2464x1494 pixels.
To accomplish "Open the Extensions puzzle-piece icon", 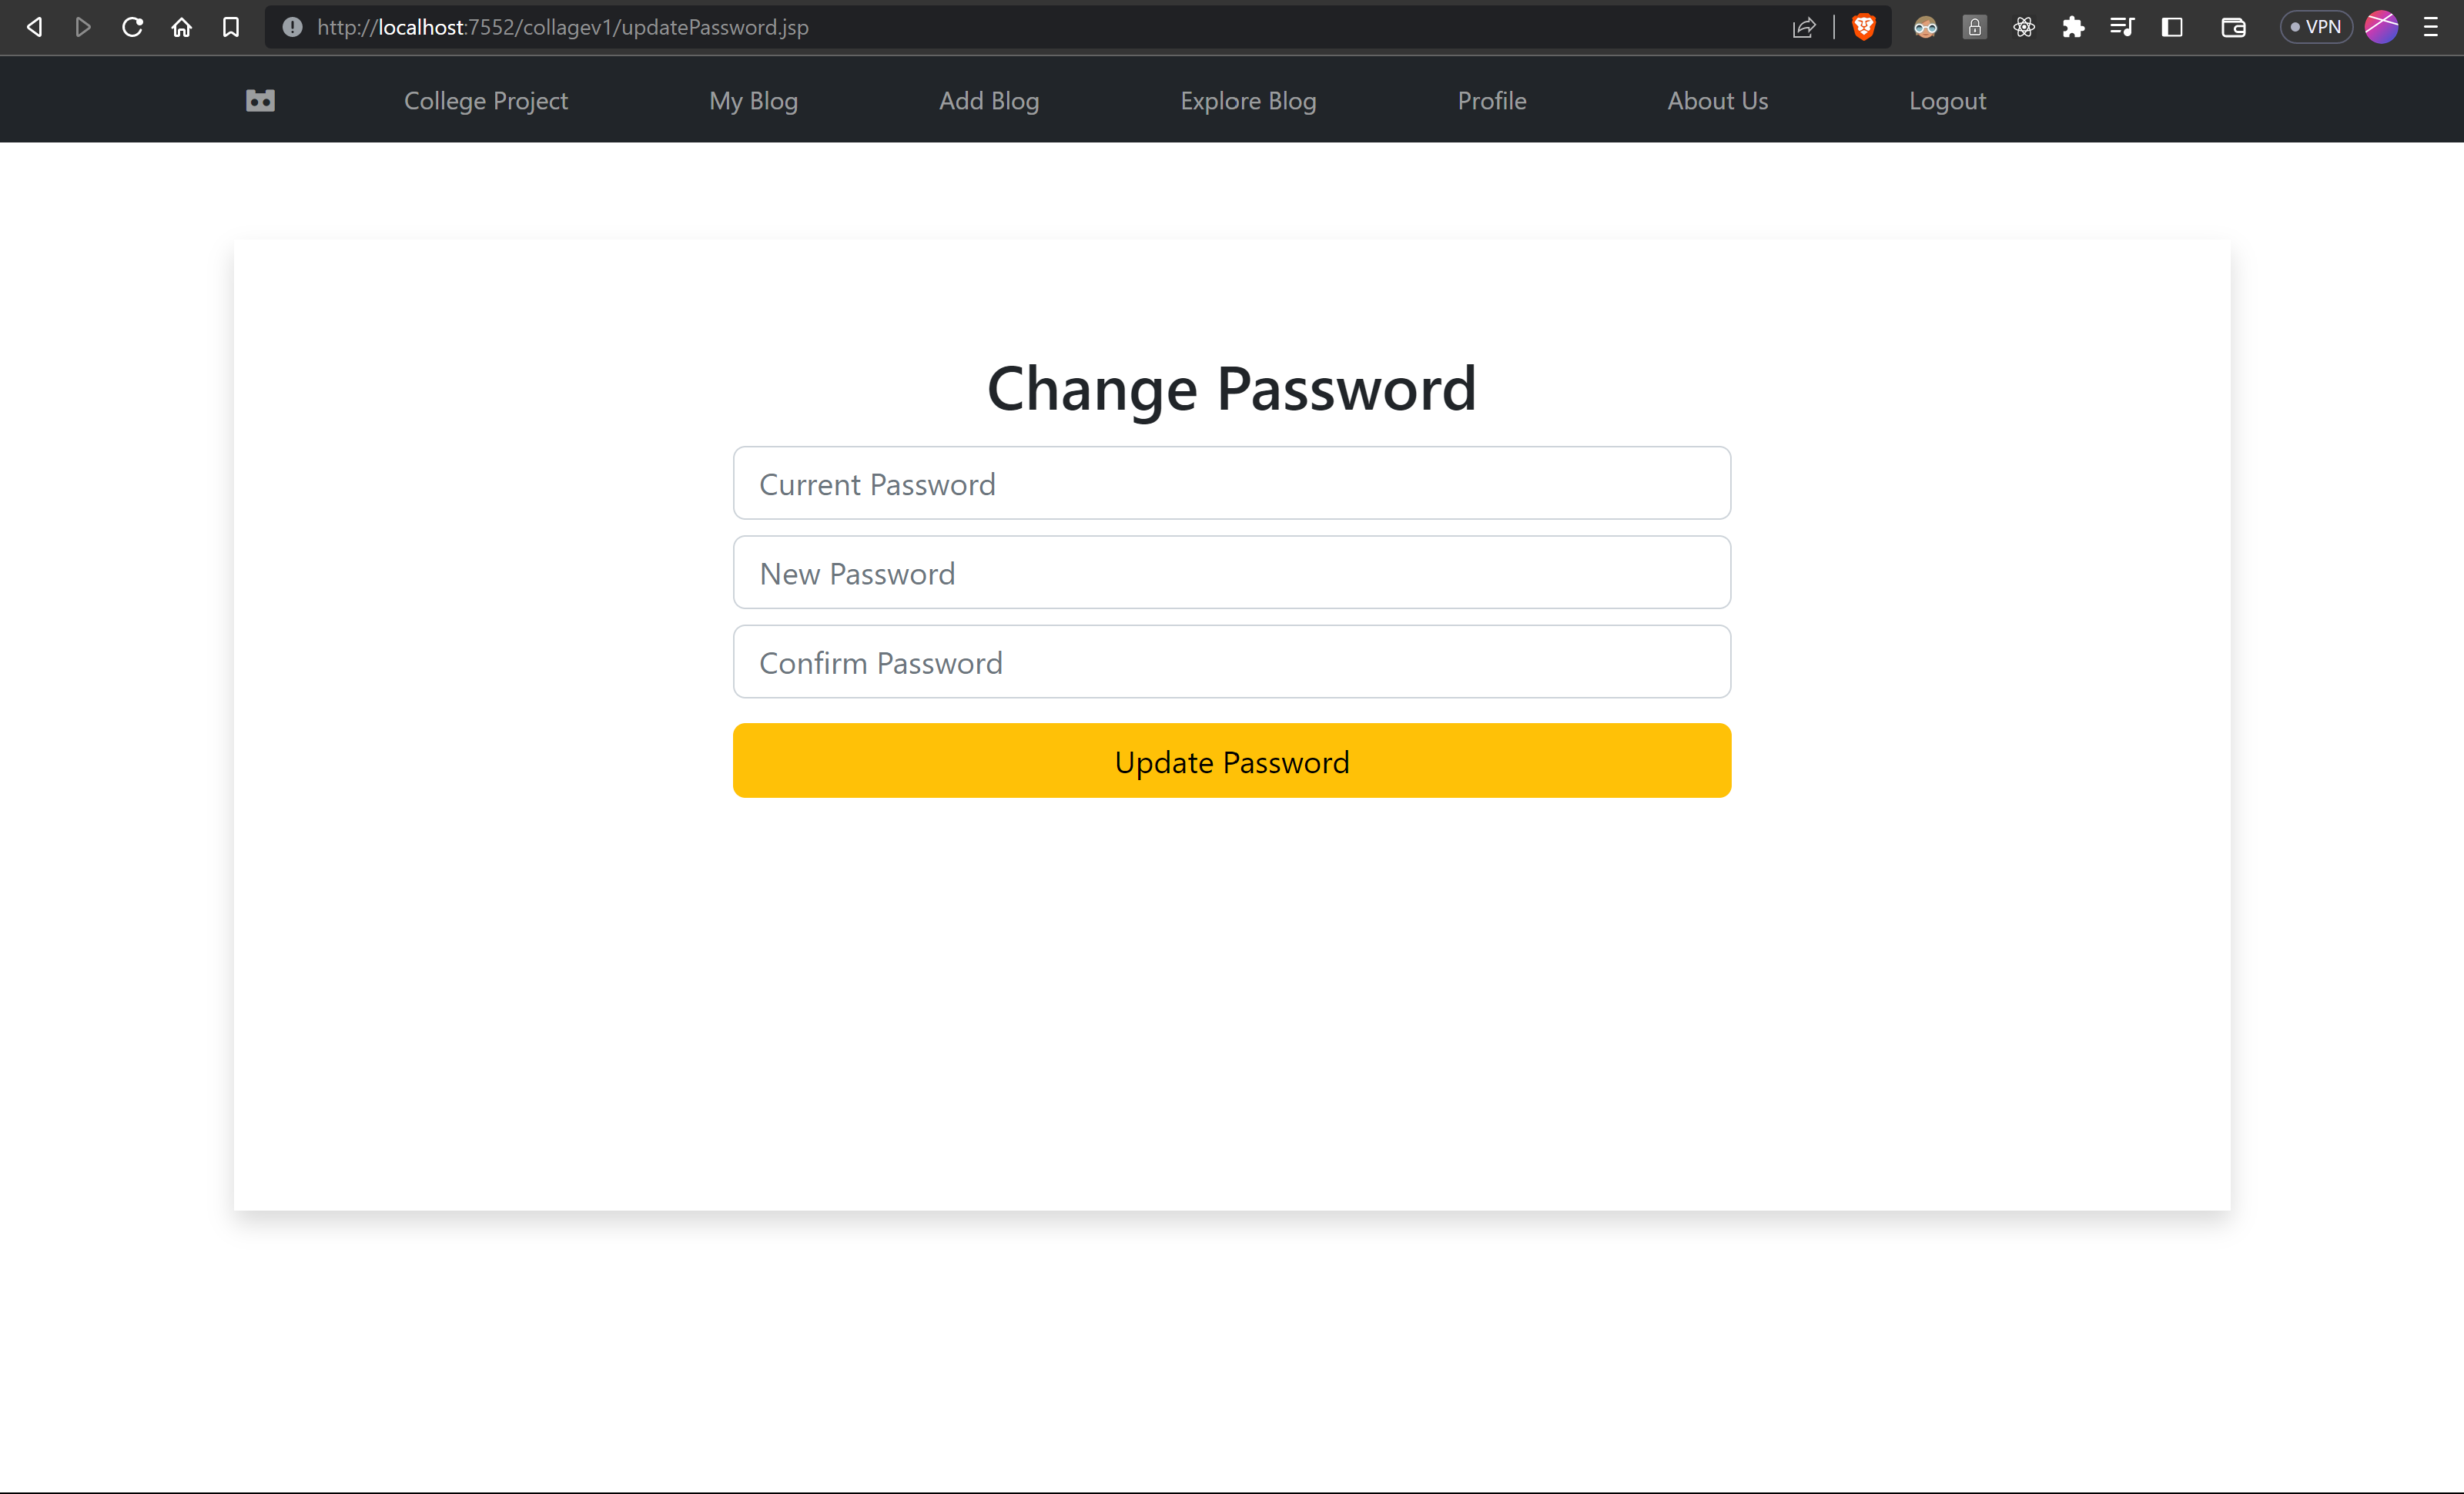I will click(2073, 27).
